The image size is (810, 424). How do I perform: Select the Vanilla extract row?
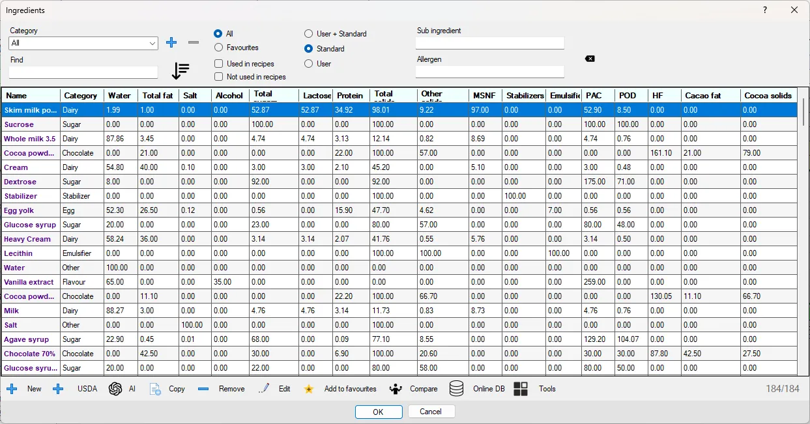(399, 282)
